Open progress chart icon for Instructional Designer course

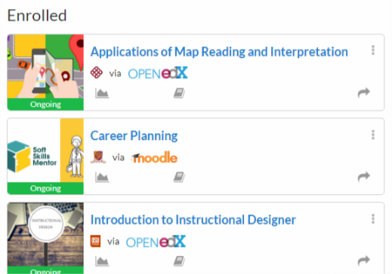coord(102,261)
